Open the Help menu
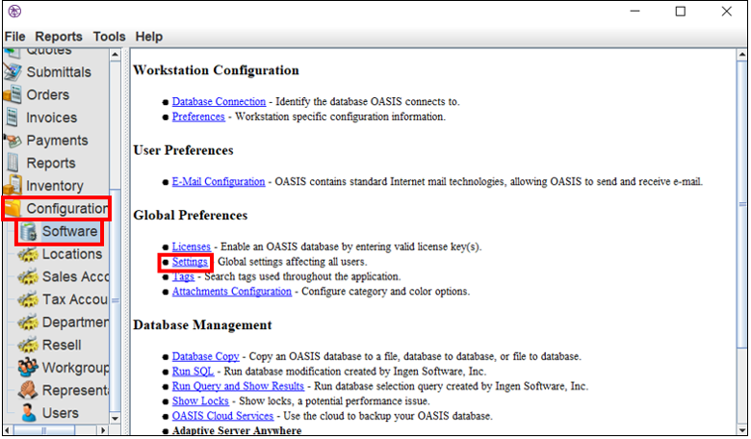The image size is (751, 439). [x=148, y=37]
